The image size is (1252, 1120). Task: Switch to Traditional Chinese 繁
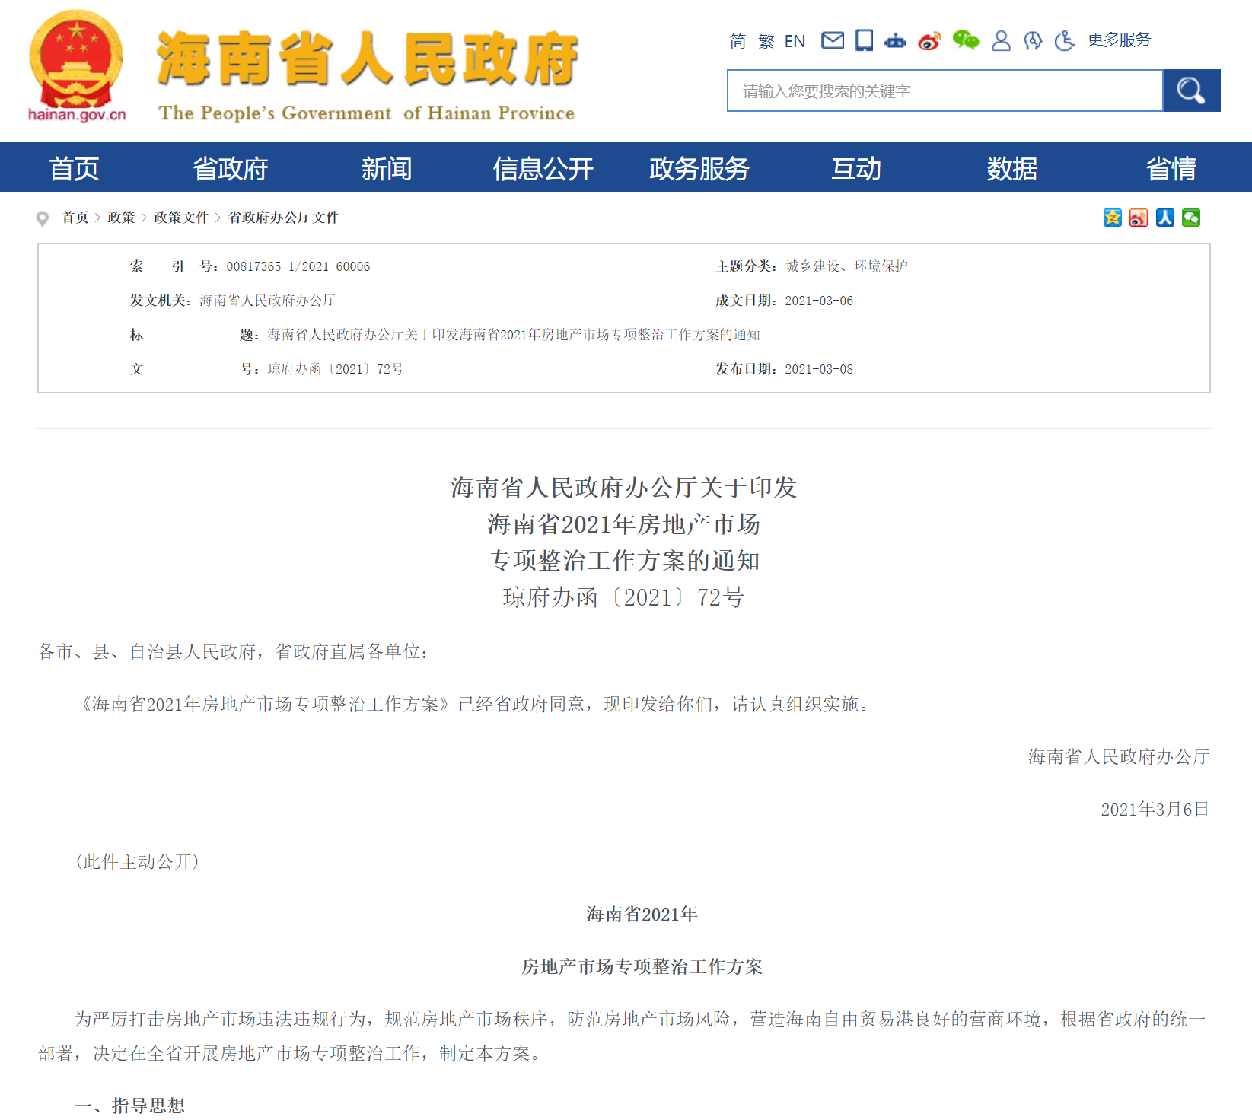pyautogui.click(x=766, y=41)
